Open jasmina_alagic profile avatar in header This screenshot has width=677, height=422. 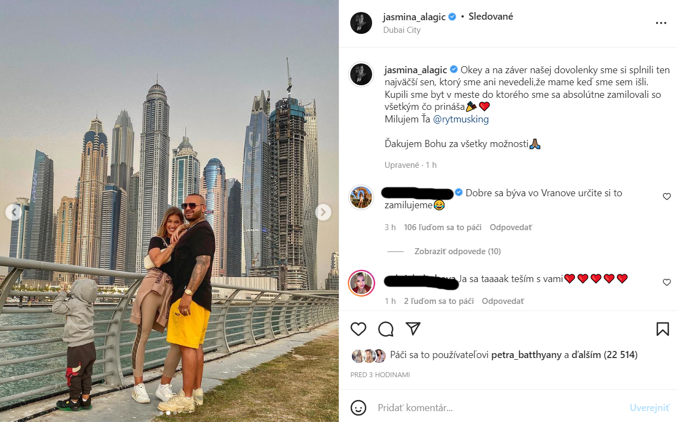[361, 22]
